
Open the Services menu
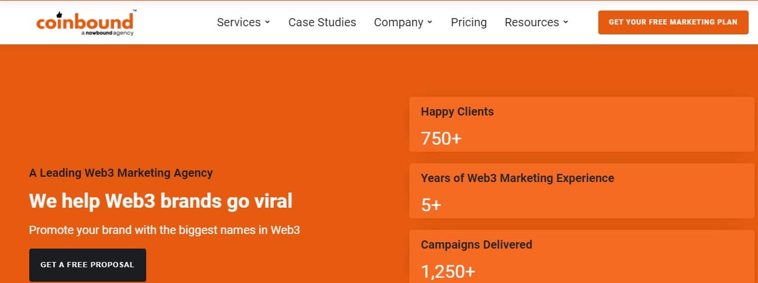239,22
